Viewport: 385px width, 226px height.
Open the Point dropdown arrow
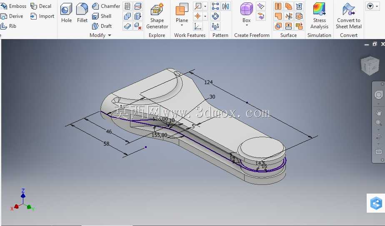[205, 16]
